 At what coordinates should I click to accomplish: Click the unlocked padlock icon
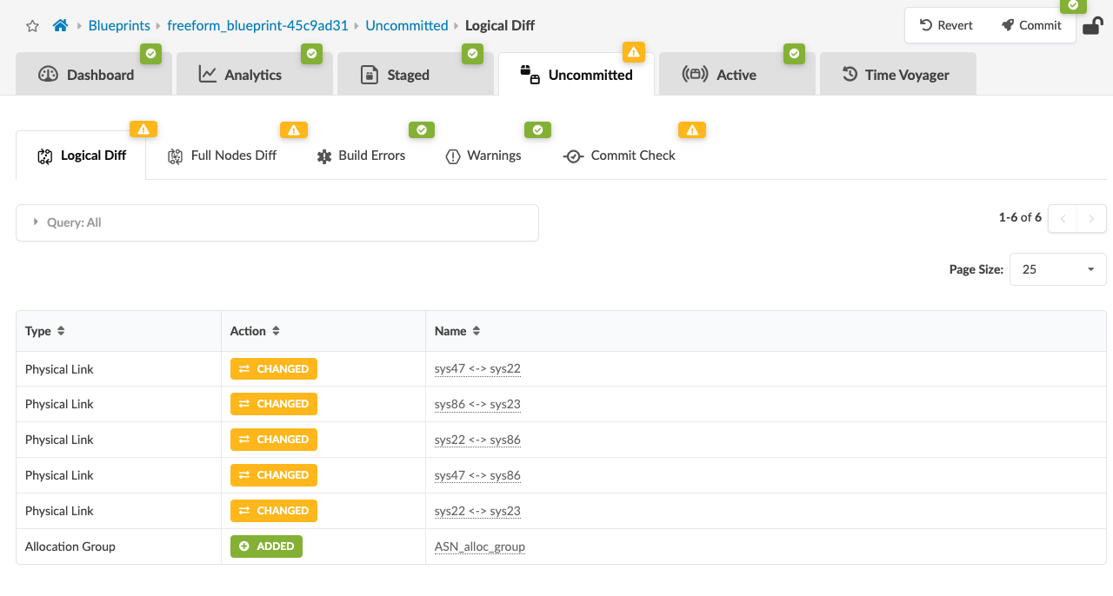click(1092, 26)
